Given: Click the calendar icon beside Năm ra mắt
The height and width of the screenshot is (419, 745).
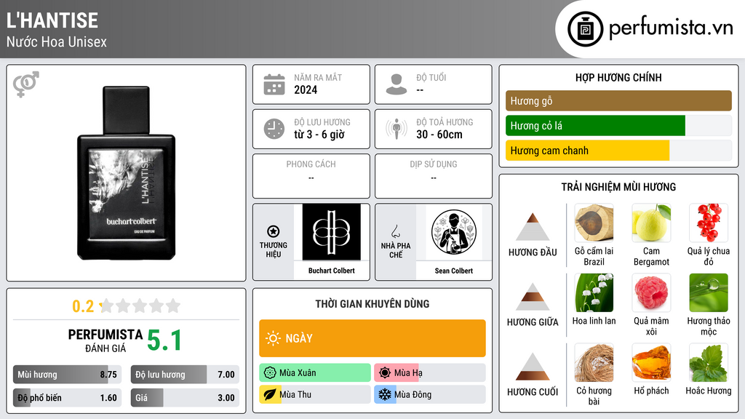Looking at the screenshot, I should pyautogui.click(x=274, y=84).
